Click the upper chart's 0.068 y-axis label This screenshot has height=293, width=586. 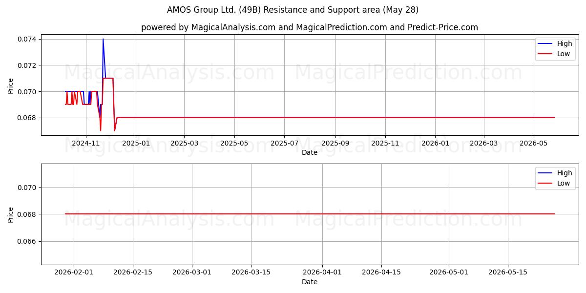point(27,118)
